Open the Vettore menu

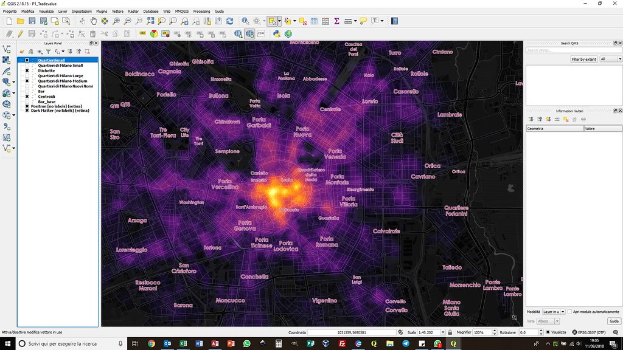coord(117,11)
